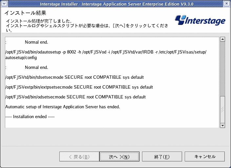Click the インストール結果 heading
The height and width of the screenshot is (168, 231).
pos(25,13)
